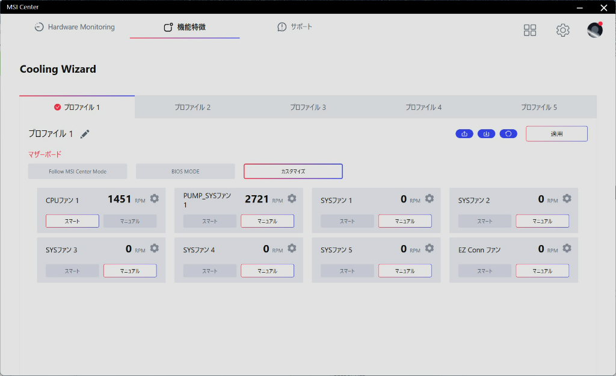Switch to プロファイル 3 tab
The width and height of the screenshot is (616, 376).
pos(308,107)
